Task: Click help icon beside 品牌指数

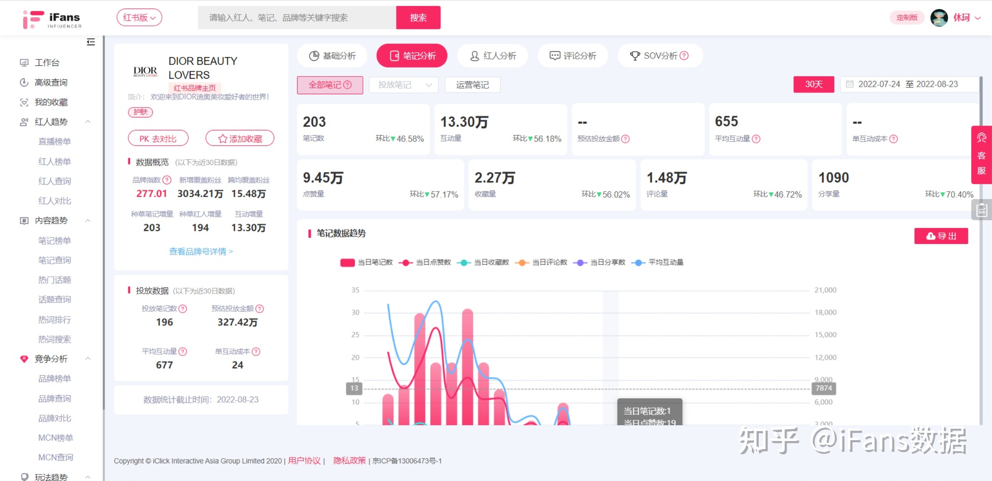Action: click(167, 180)
